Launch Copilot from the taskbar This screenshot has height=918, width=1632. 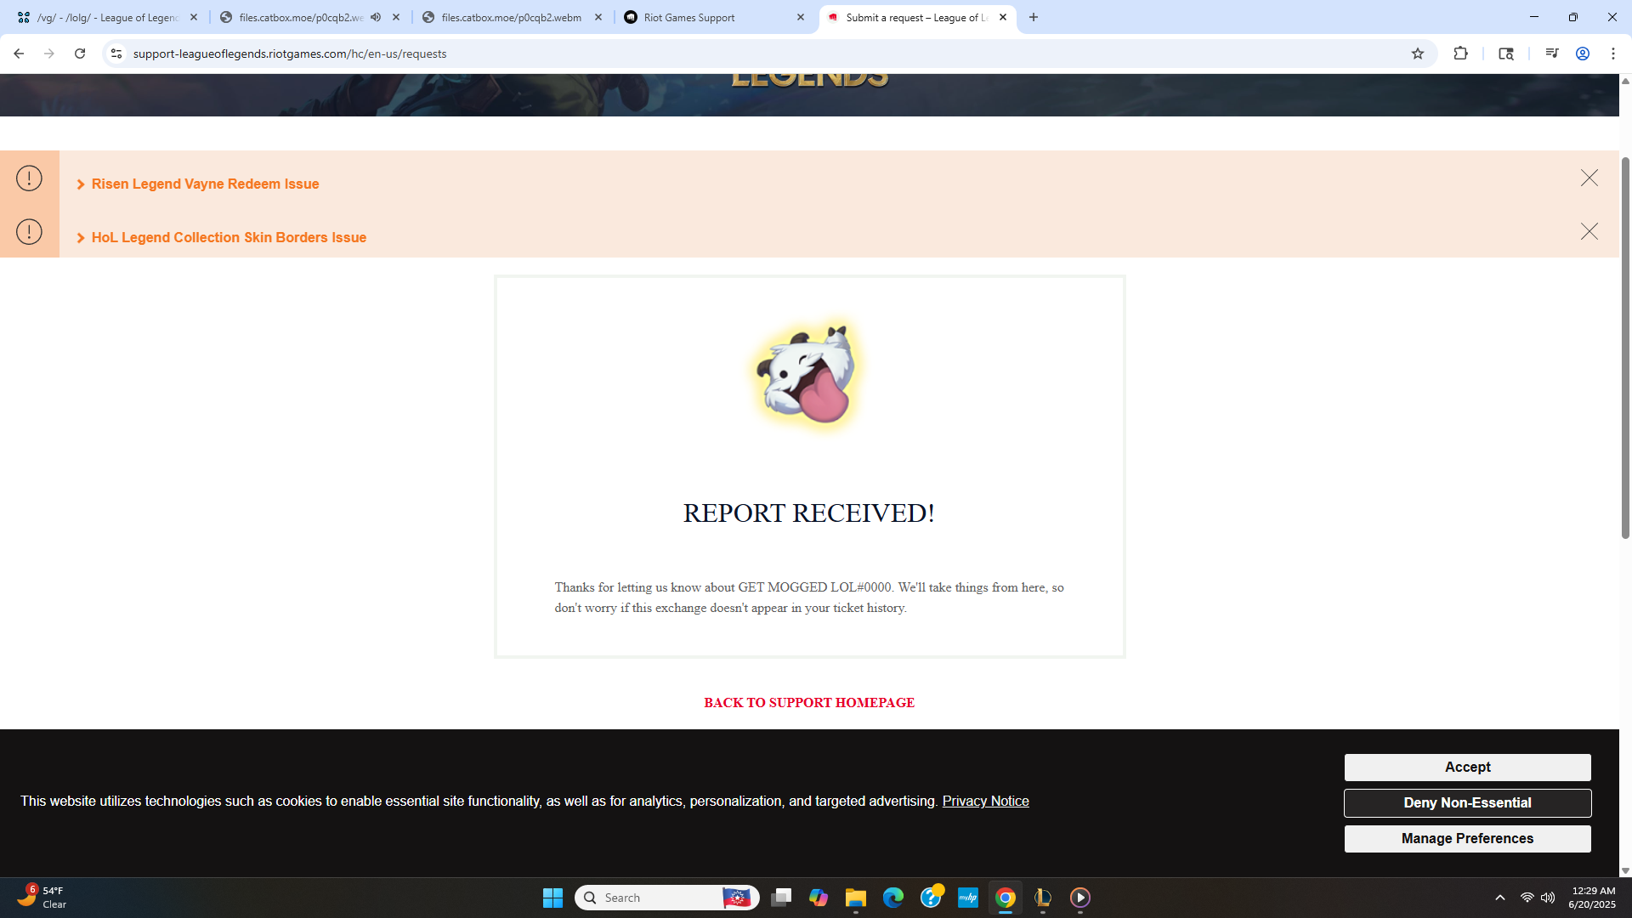click(x=819, y=898)
